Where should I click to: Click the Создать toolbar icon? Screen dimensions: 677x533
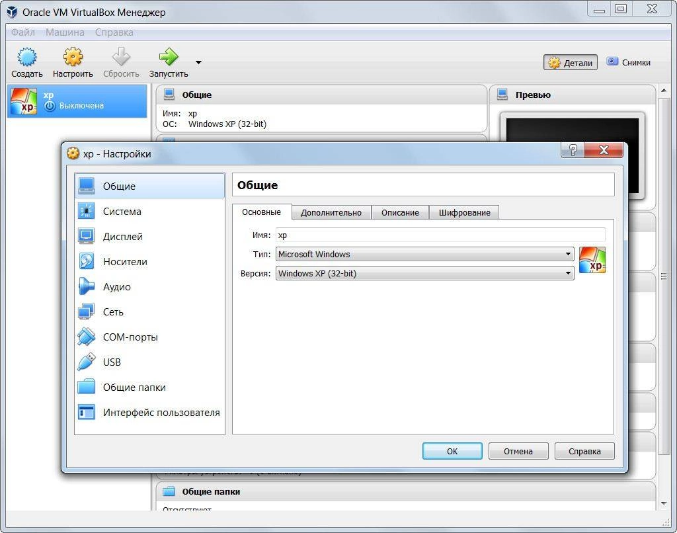click(26, 57)
